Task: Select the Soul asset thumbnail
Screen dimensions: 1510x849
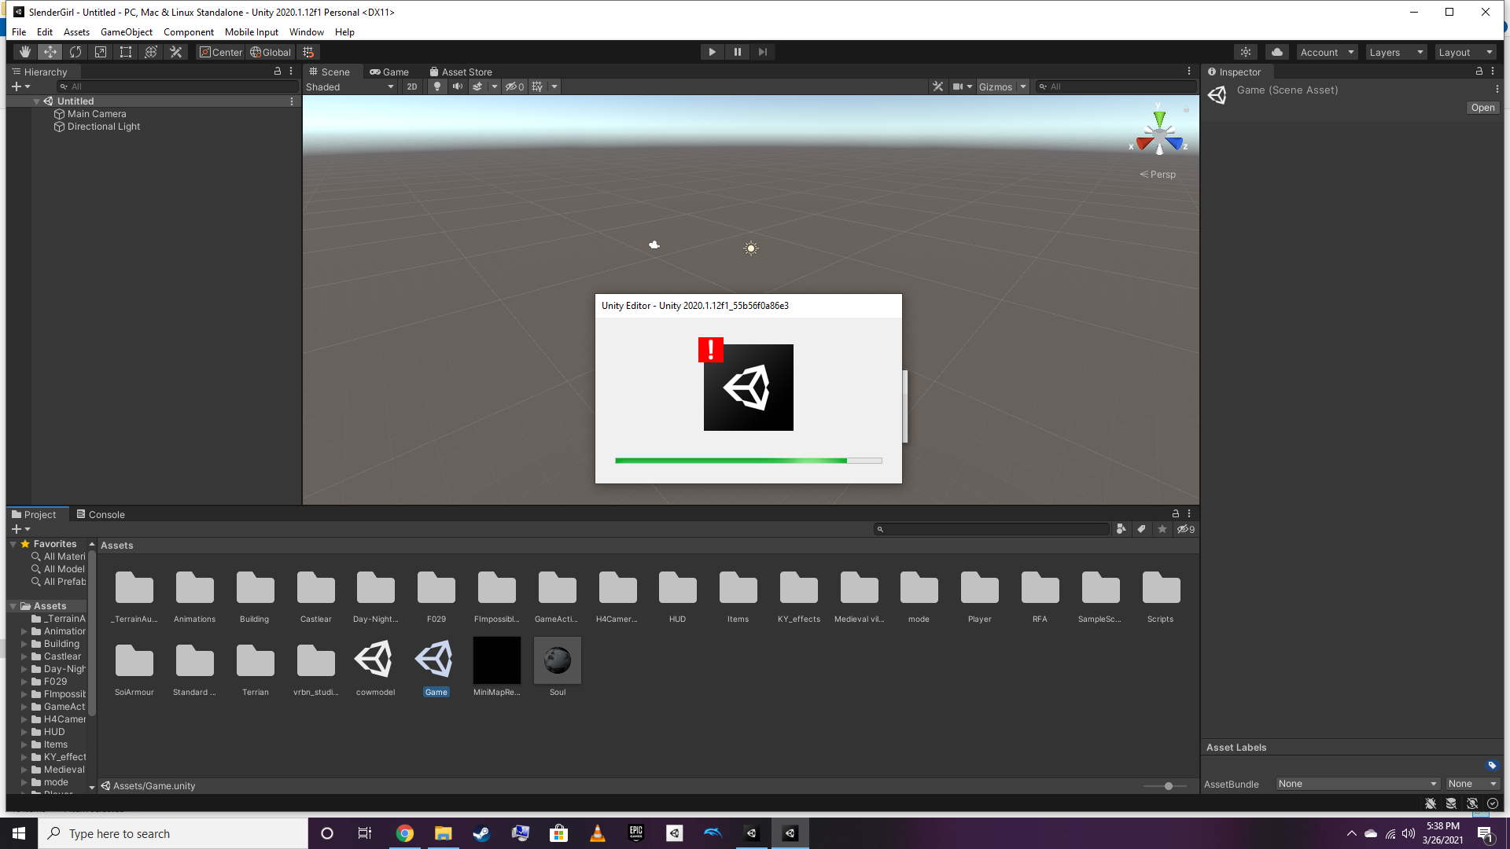Action: [x=558, y=661]
